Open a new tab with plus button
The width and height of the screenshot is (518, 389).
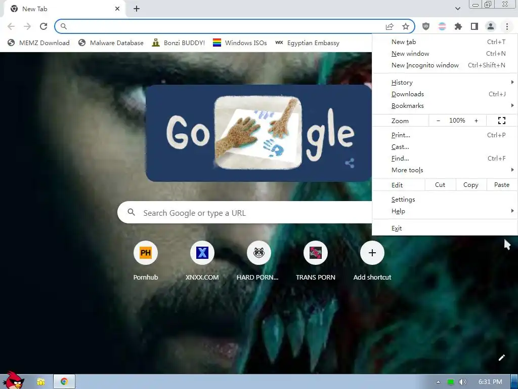pos(137,9)
